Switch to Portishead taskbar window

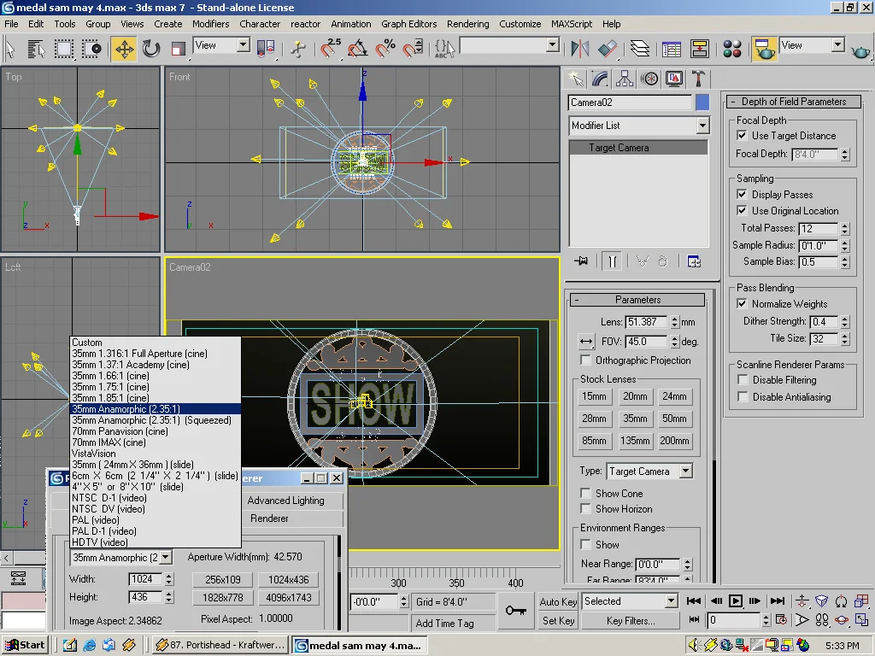click(x=220, y=645)
